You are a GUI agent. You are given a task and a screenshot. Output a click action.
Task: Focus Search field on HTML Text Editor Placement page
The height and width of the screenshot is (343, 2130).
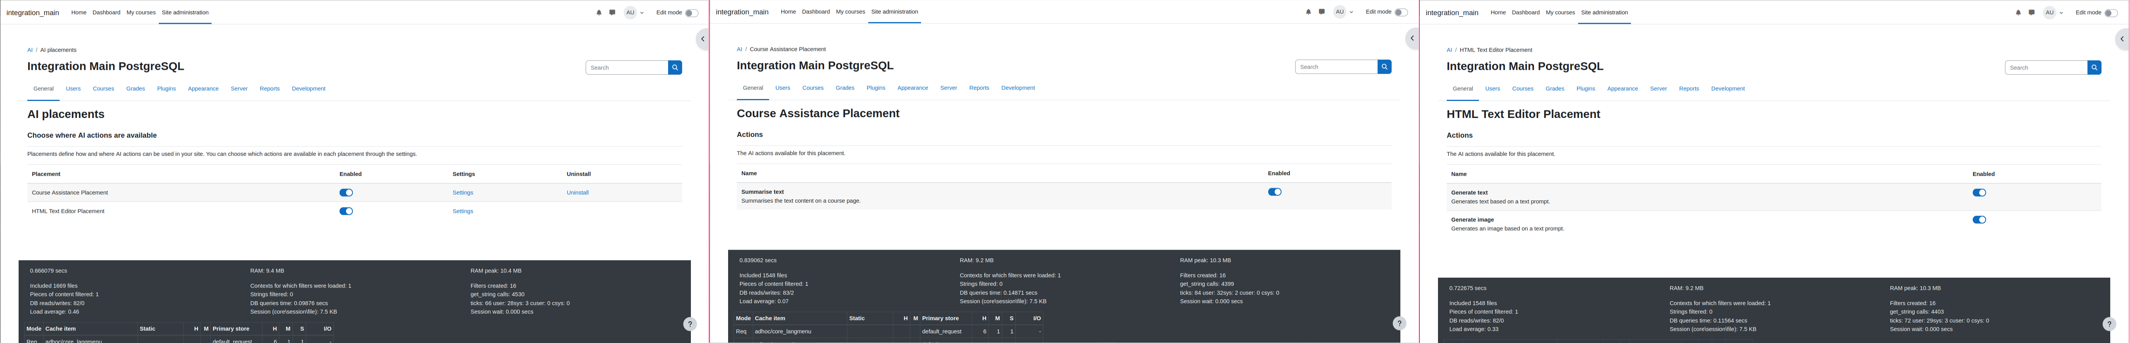[x=2046, y=68]
